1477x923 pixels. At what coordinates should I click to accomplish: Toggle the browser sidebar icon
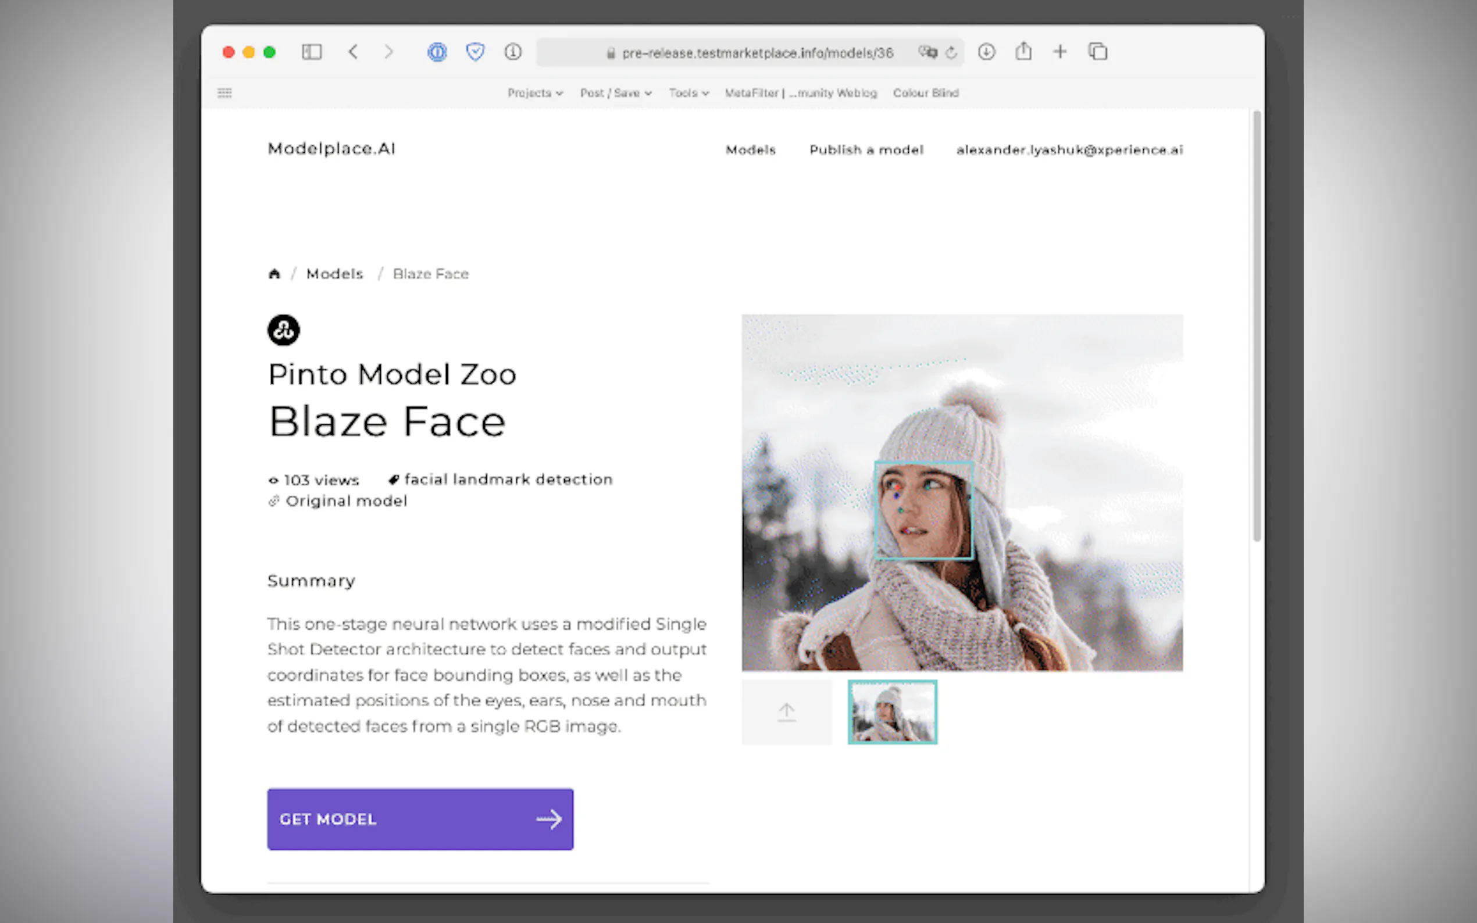[x=312, y=52]
